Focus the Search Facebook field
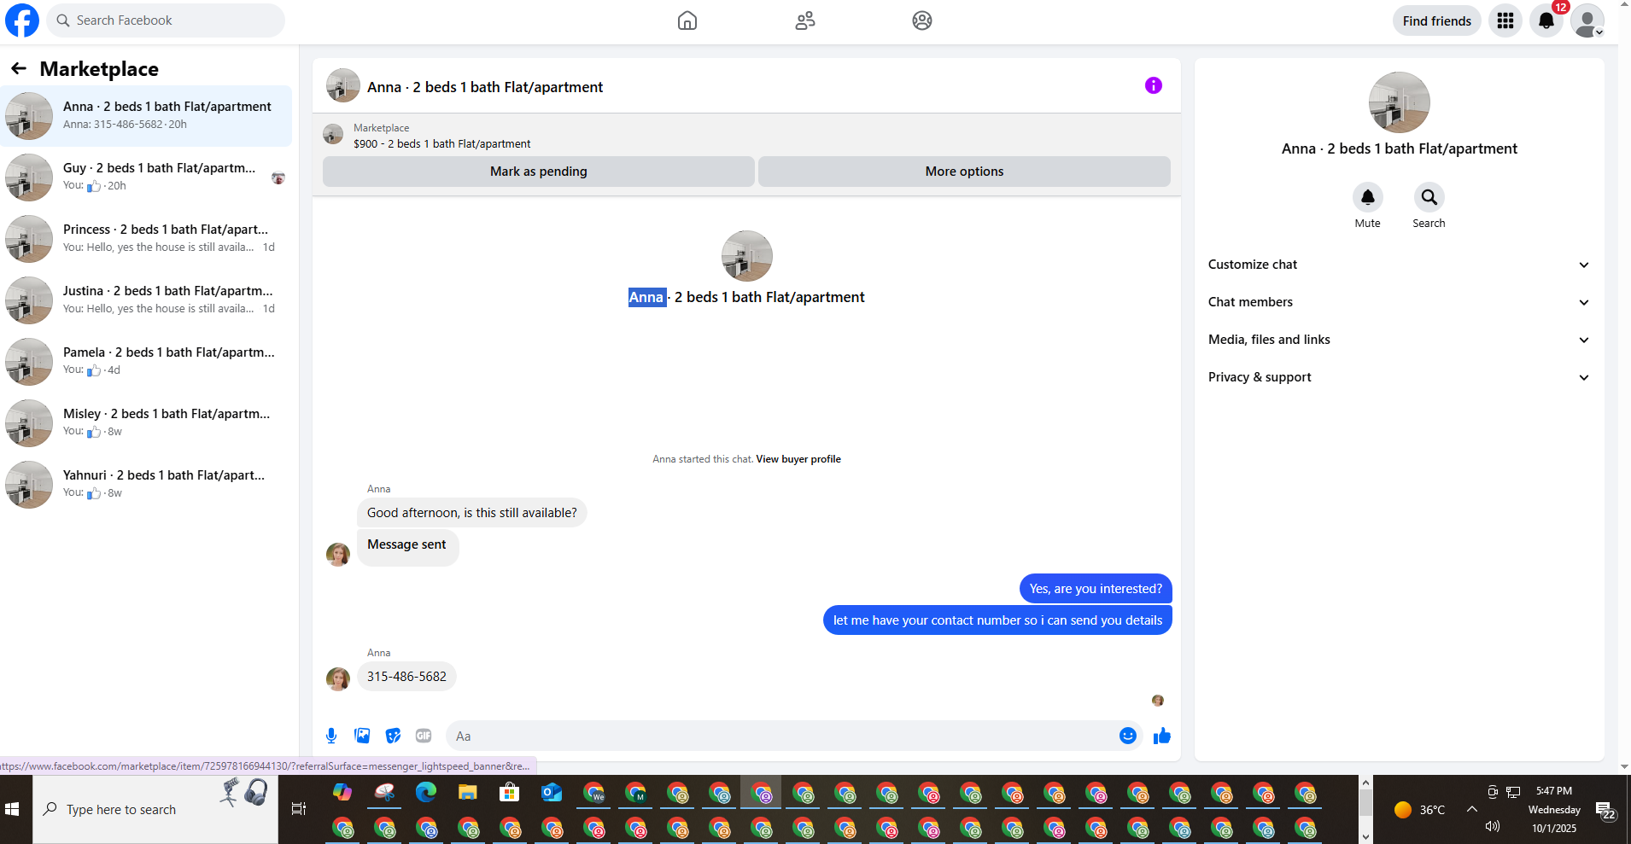Screen dimensions: 1631x844 [166, 20]
